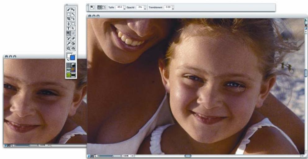Swap foreground and background colors
Screen dimensions: 308x159
(68, 60)
